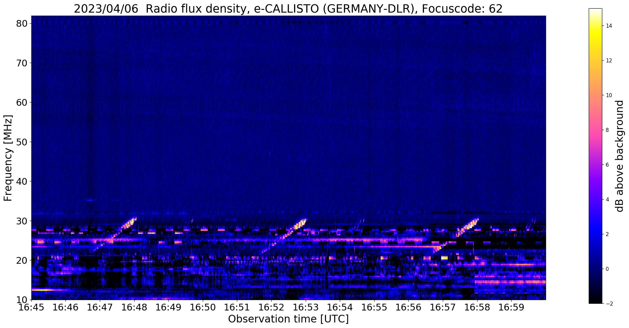Click colorbar tick label 2
The height and width of the screenshot is (328, 629).
click(x=607, y=234)
